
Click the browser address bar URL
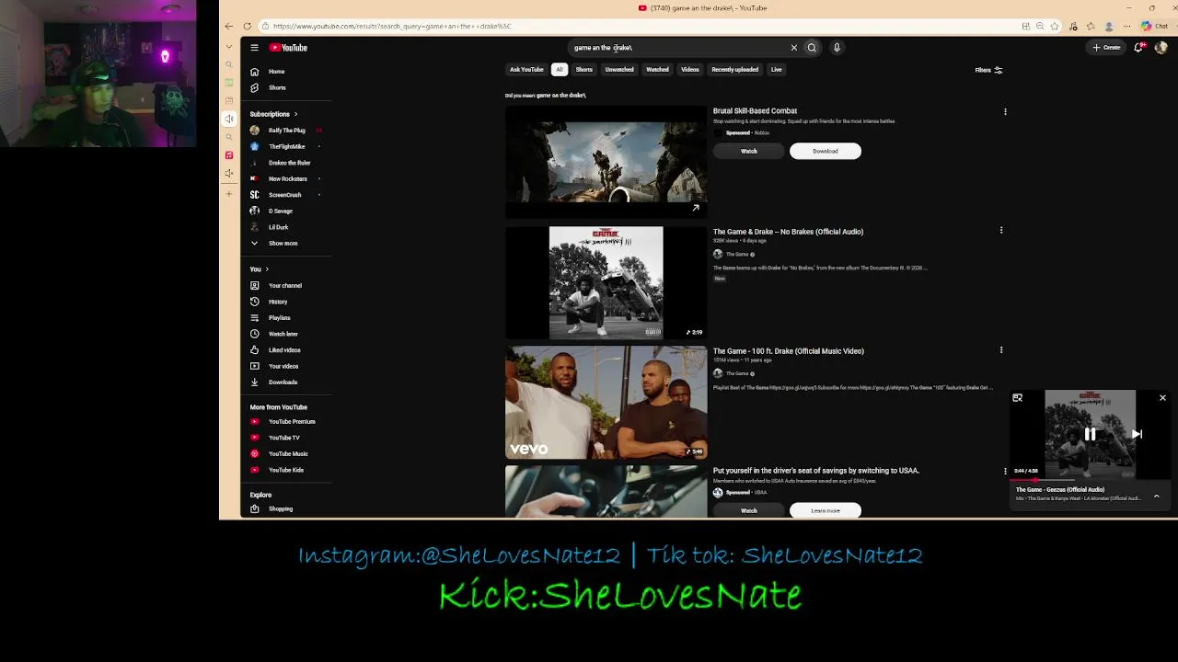click(x=391, y=26)
